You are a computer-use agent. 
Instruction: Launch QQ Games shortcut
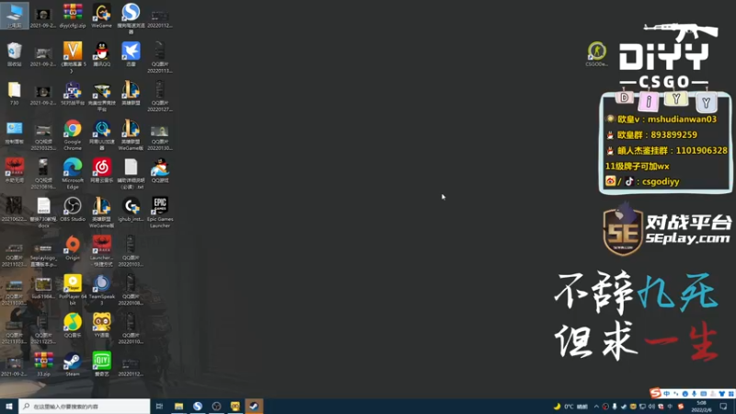[x=159, y=170]
